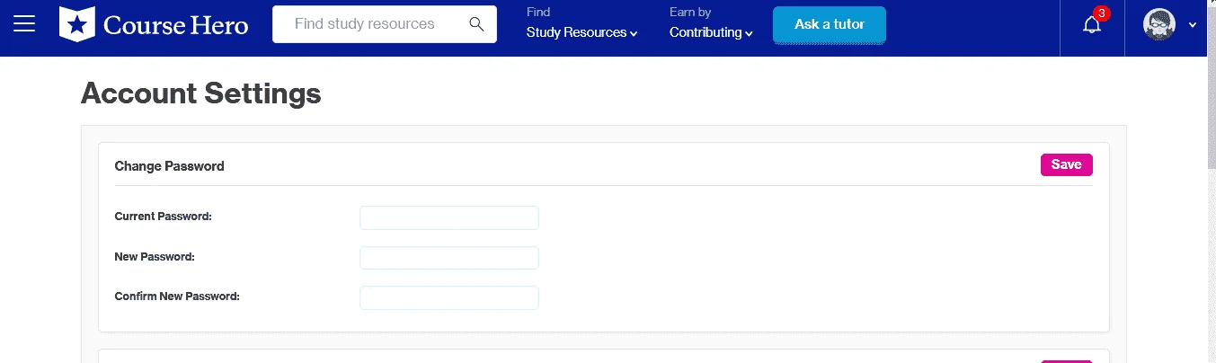The height and width of the screenshot is (363, 1216).
Task: Click the Current Password field
Action: point(449,217)
